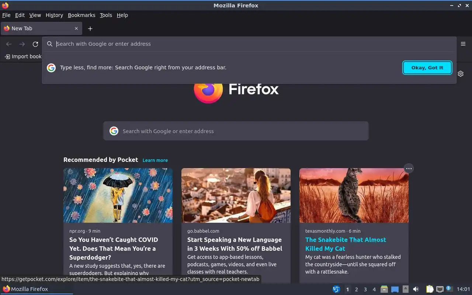Switch to virtual desktop 2

tap(357, 289)
